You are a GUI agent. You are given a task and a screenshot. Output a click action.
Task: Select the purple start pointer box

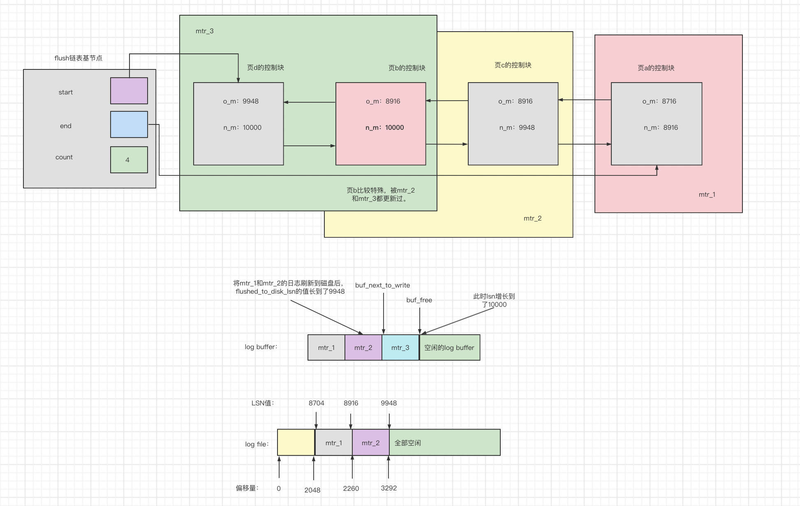coord(129,91)
